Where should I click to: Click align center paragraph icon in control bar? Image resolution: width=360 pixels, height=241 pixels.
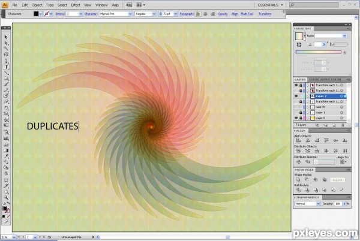click(x=205, y=14)
